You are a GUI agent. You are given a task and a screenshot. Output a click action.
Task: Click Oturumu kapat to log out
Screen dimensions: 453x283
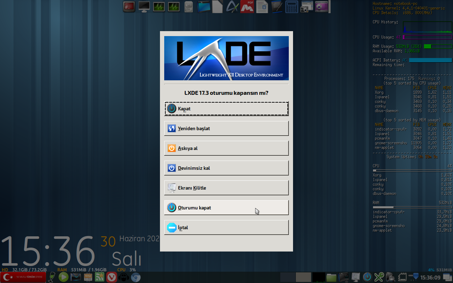226,208
